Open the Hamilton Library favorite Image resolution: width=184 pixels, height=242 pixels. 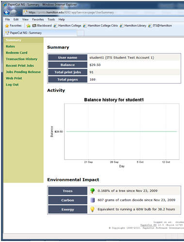coord(133,26)
